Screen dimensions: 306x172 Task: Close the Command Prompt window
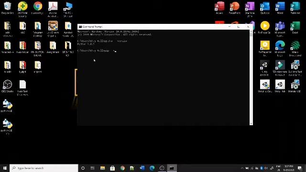coord(248,27)
